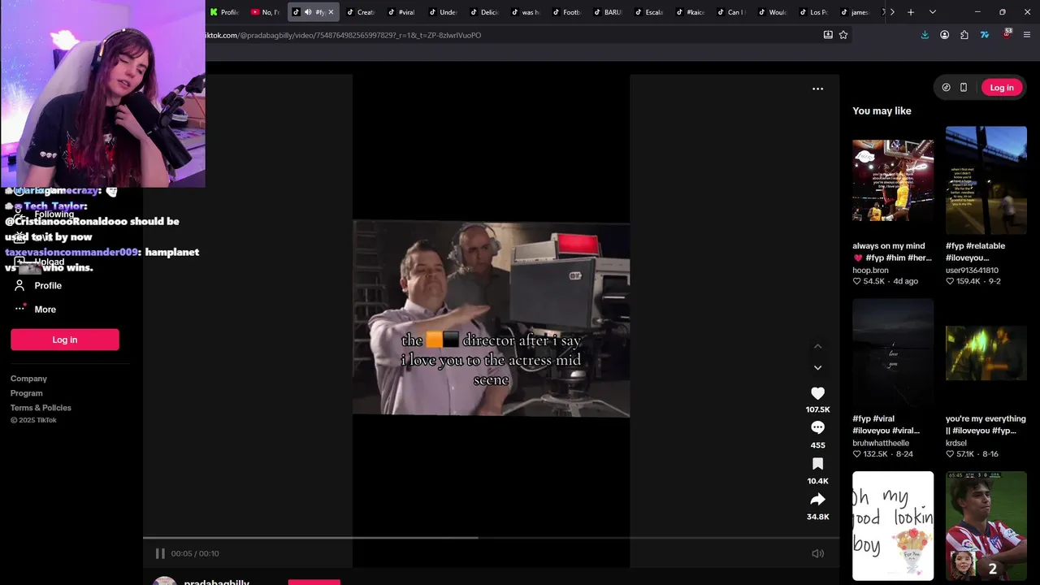Open the comments bubble showing 455
This screenshot has width=1040, height=585.
coord(817,428)
